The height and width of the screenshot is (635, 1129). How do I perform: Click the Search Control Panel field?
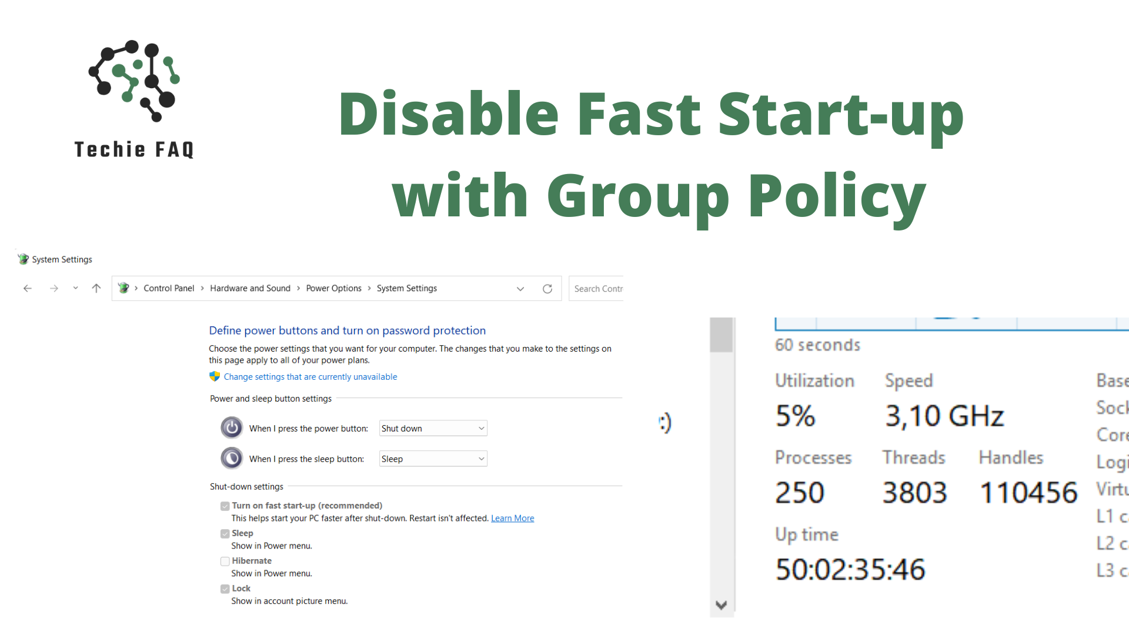(x=597, y=289)
